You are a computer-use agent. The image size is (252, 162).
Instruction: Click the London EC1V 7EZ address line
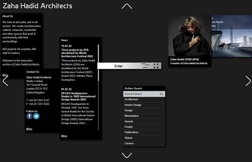37,89
